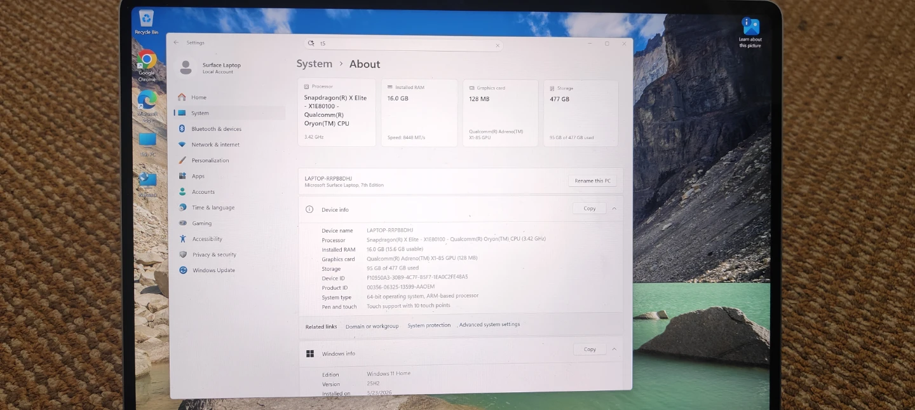
Task: Click the Rename this PC button
Action: coord(592,181)
